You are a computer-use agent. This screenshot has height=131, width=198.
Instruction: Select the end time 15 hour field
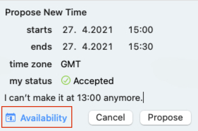click(132, 47)
